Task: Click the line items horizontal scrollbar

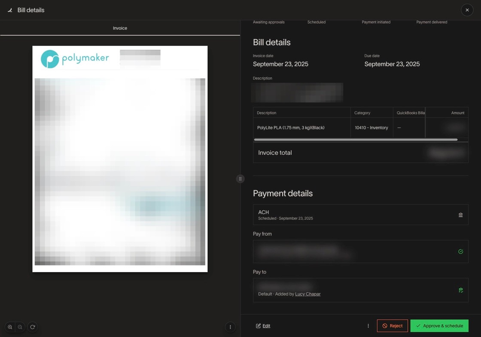Action: [x=356, y=140]
